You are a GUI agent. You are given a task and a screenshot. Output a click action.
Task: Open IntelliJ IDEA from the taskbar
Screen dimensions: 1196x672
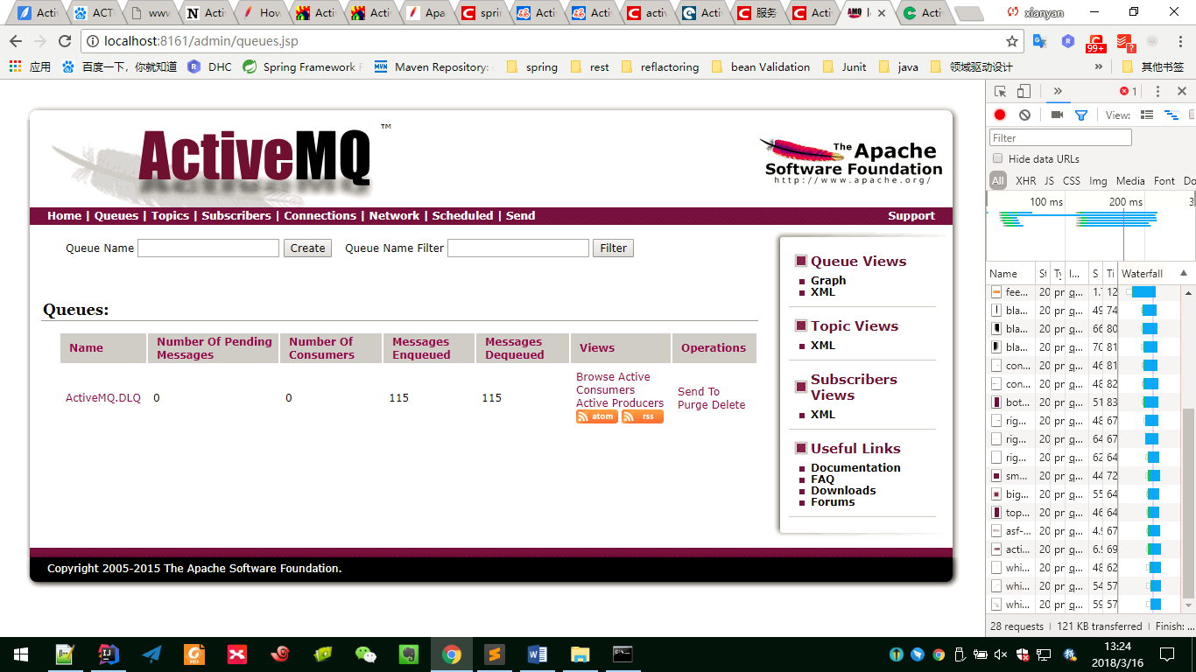click(108, 654)
